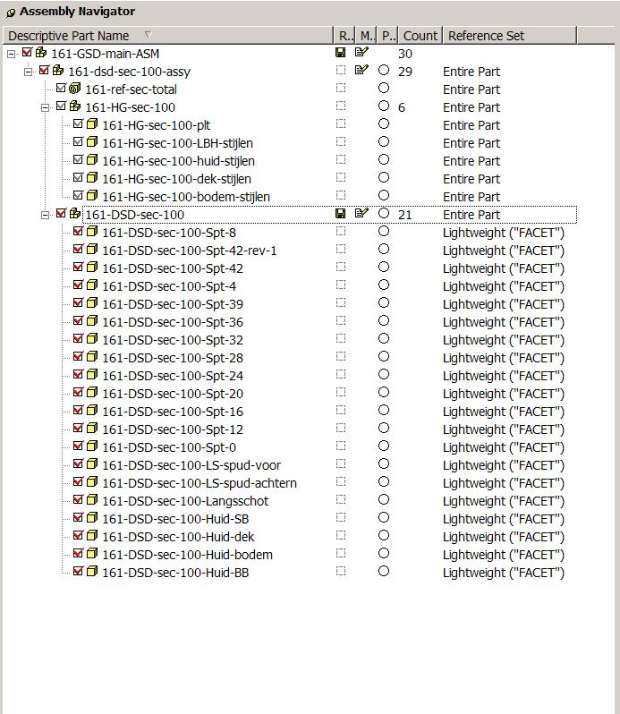This screenshot has height=714, width=620.
Task: Click the part icon of 161-DSD-sec-100-Spt-42-rev-1
Action: [x=92, y=249]
